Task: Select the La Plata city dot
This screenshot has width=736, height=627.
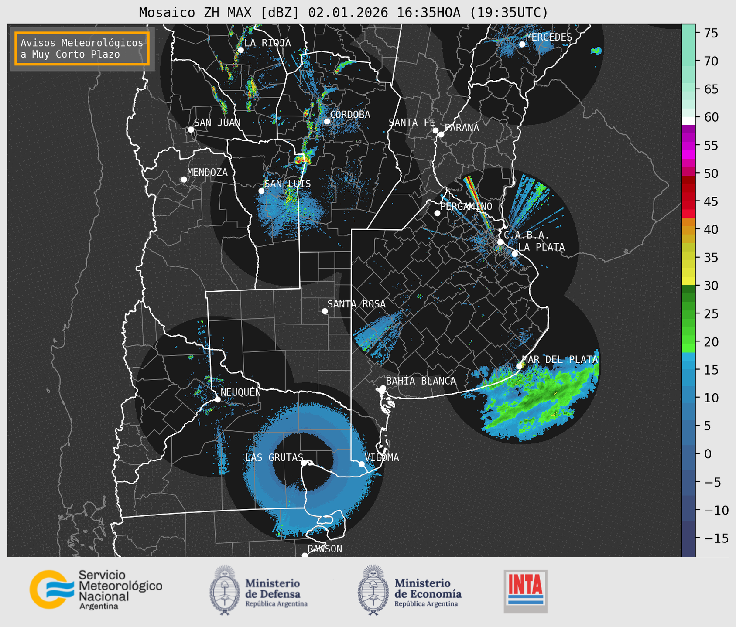Action: point(515,254)
